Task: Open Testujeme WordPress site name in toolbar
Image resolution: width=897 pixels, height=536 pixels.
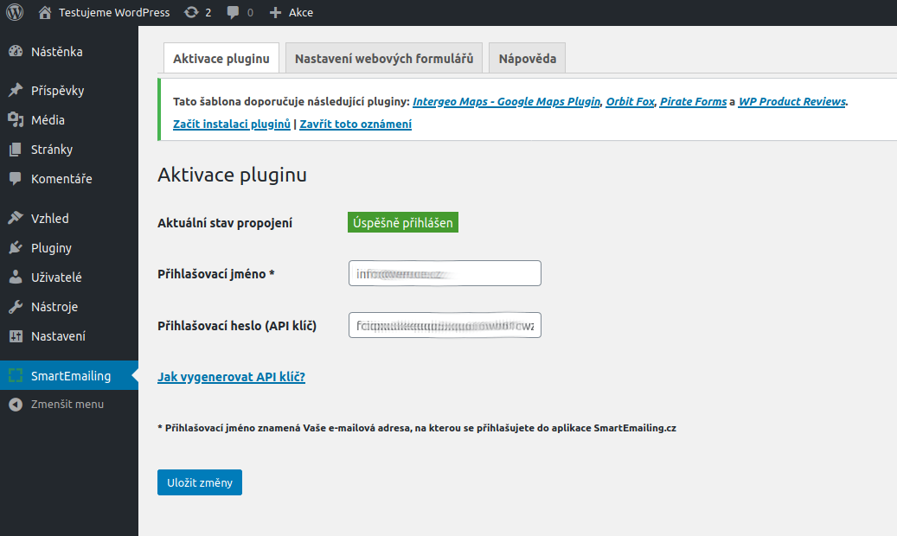Action: click(x=114, y=13)
